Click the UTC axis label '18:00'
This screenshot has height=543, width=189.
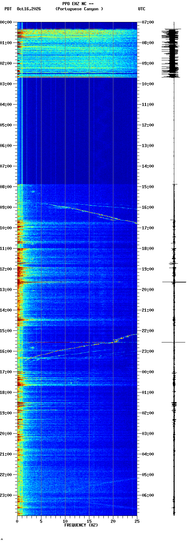(148, 249)
